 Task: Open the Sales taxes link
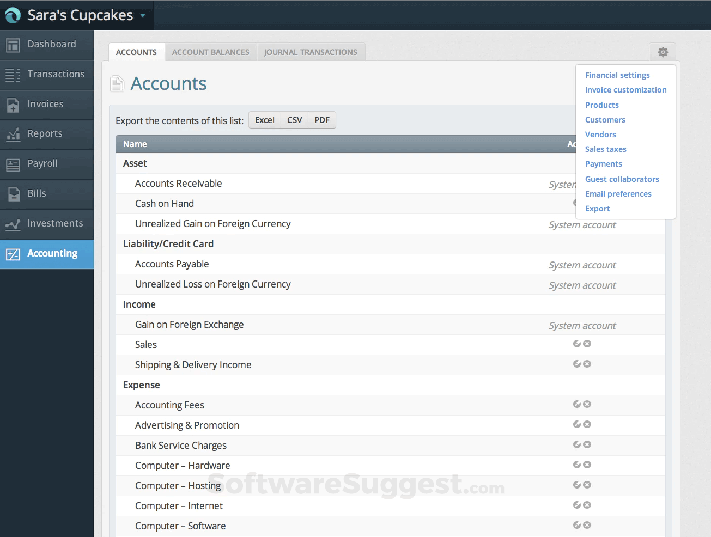(605, 149)
